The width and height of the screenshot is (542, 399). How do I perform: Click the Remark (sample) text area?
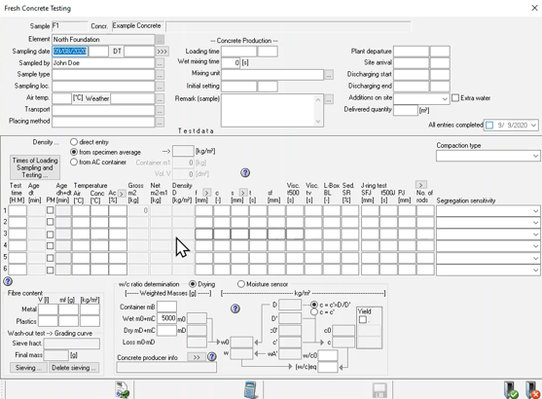pos(269,111)
